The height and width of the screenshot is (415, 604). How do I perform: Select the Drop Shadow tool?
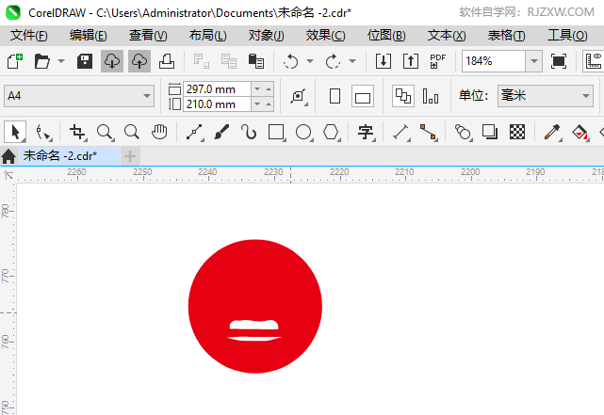tap(490, 133)
